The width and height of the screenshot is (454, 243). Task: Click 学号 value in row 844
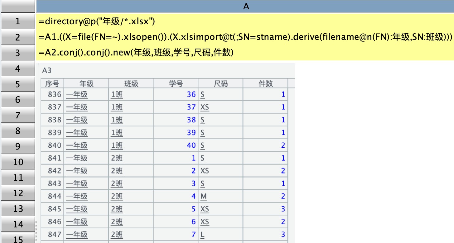(194, 196)
